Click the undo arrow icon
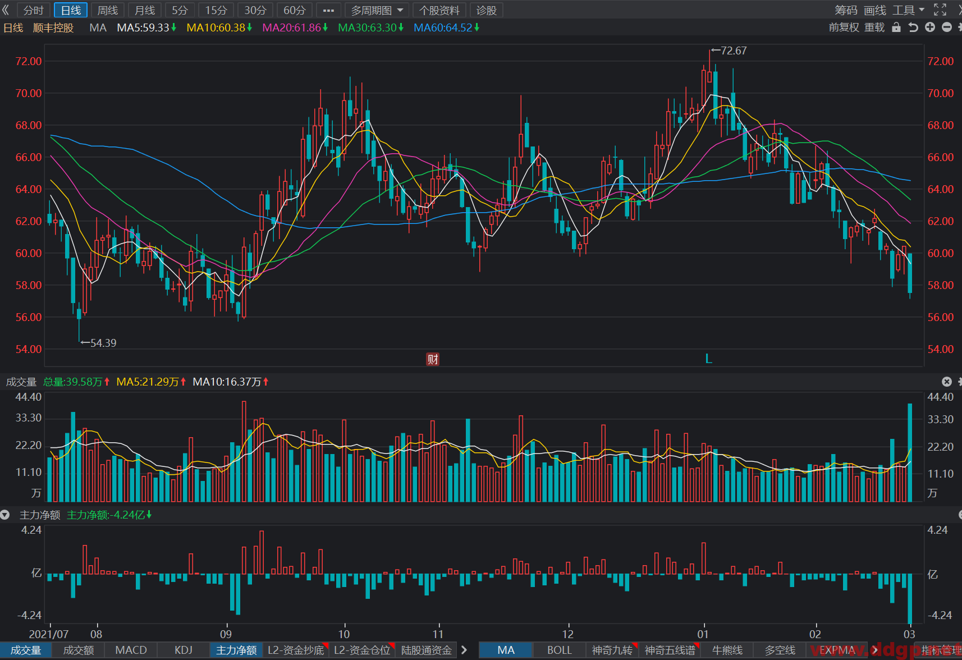Screen dimensions: 962x660 [913, 27]
